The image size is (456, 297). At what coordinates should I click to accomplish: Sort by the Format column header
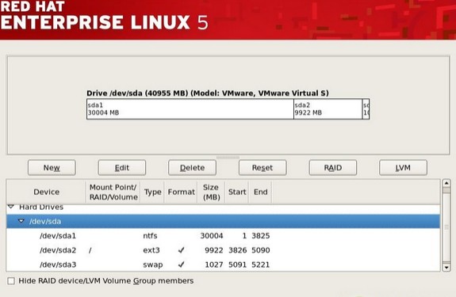pos(181,192)
